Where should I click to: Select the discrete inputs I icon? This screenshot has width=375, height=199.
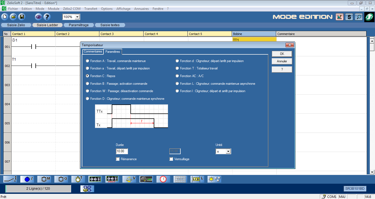click(x=10, y=179)
